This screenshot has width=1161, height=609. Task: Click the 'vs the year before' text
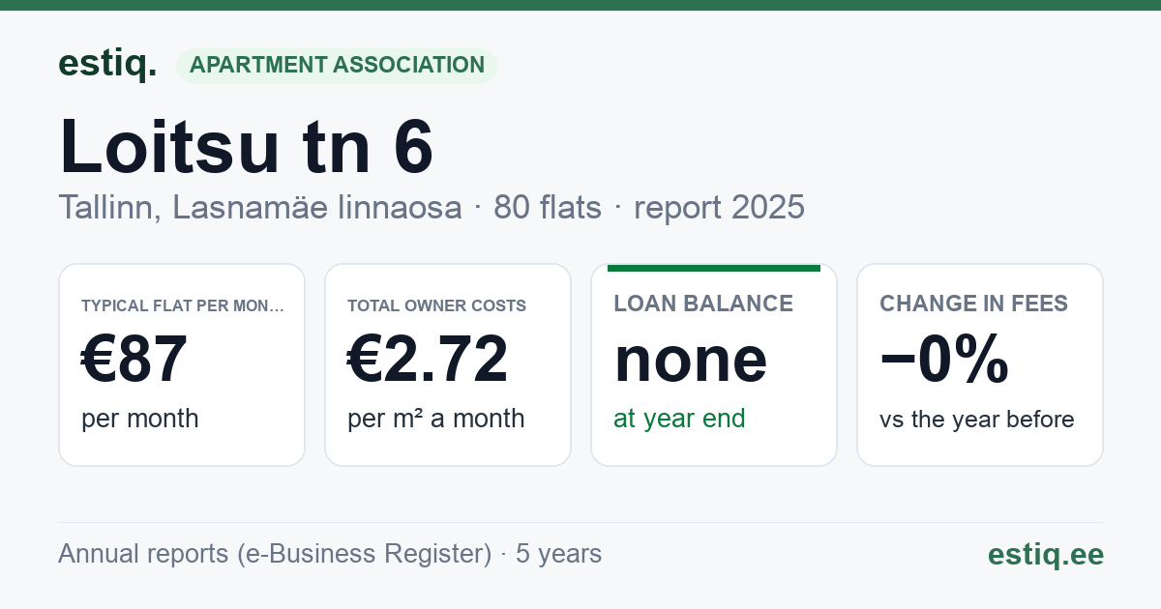tap(977, 419)
